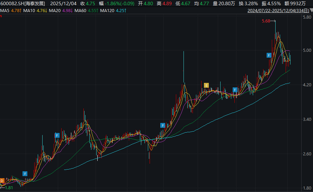This screenshot has height=192, width=313.
Task: Click the 600082.SH[海泰发展] stock title
Action: coord(23,3)
